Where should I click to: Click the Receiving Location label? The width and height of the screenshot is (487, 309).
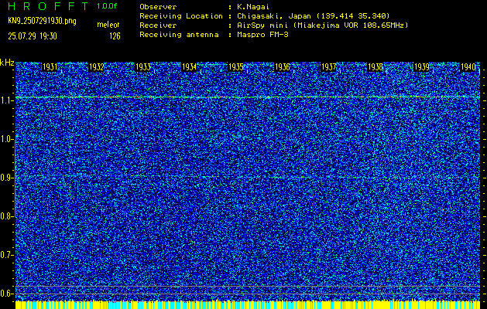pos(181,15)
